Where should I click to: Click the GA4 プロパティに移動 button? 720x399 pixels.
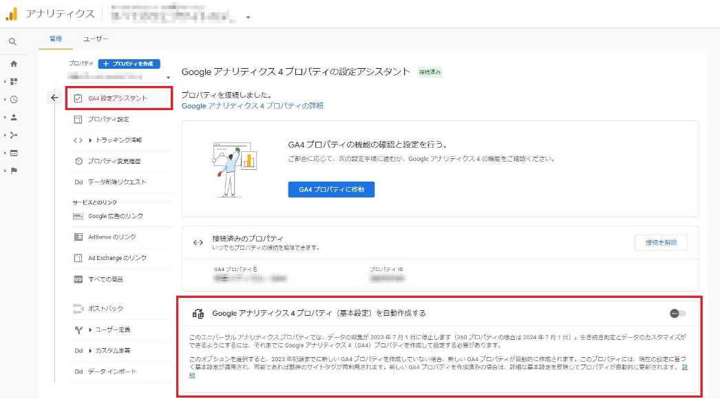pos(332,190)
